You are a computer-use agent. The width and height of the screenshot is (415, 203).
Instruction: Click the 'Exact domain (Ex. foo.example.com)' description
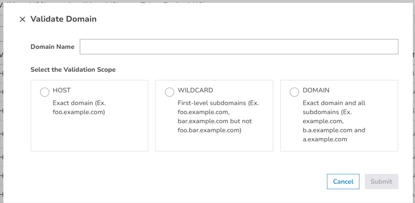point(79,108)
